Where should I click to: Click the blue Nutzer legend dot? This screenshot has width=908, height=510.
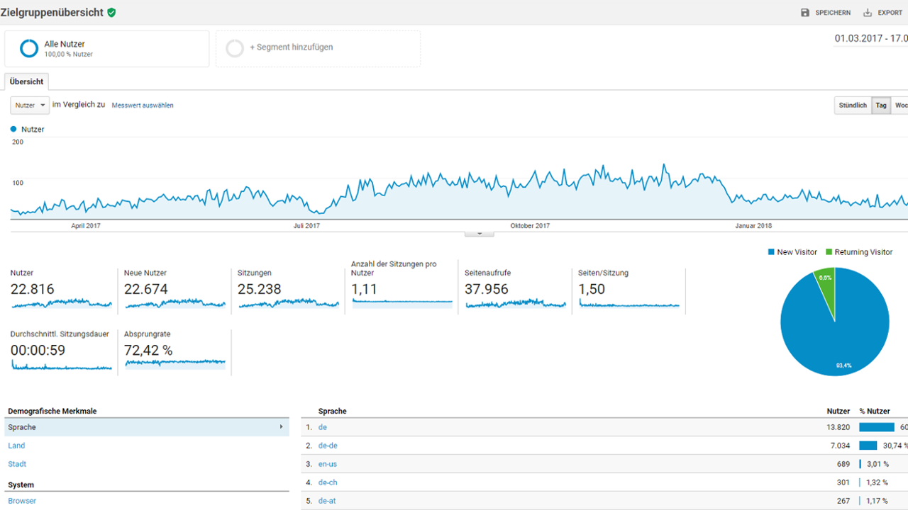(x=13, y=129)
